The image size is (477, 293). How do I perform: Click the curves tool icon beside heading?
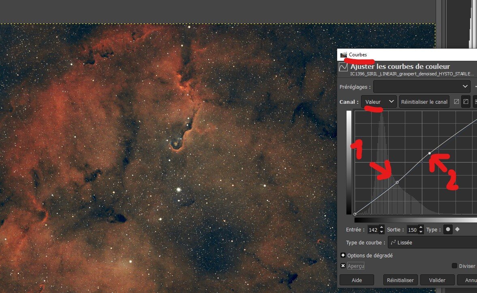pyautogui.click(x=343, y=67)
